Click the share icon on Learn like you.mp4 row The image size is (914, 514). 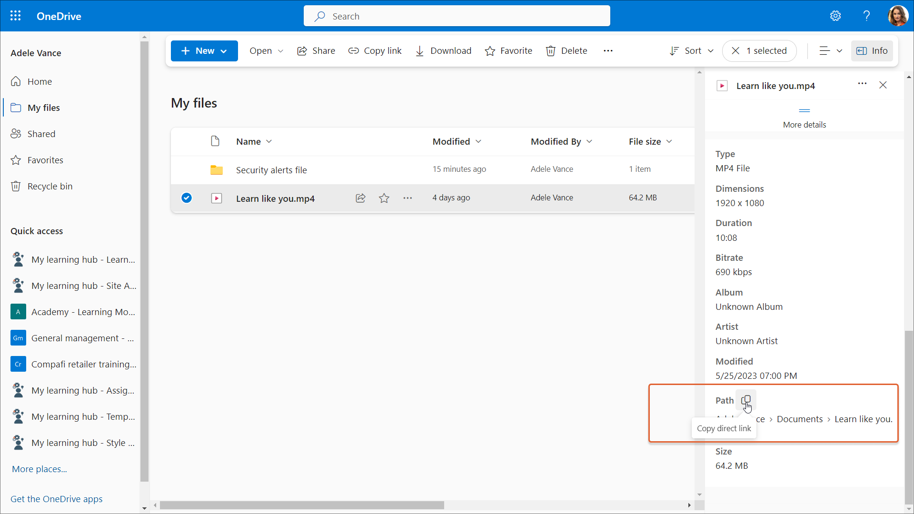(x=360, y=198)
